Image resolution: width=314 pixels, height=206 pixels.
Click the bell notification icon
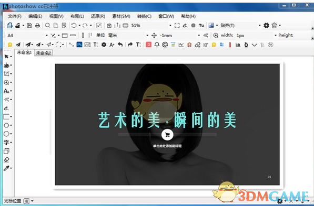[x=157, y=45]
